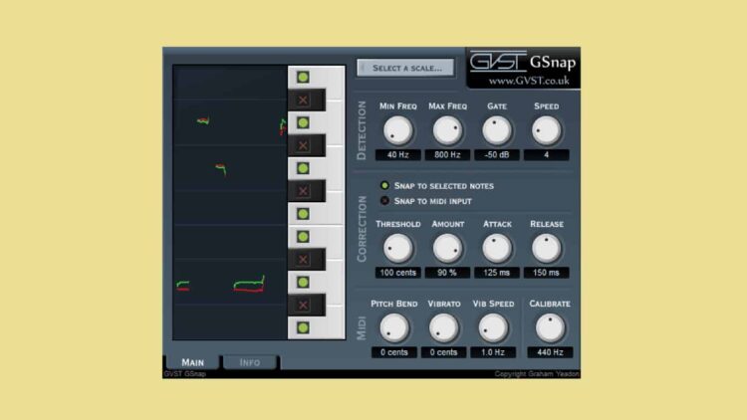Click the 440 Hz calibrate value field
The width and height of the screenshot is (747, 420).
pos(550,352)
